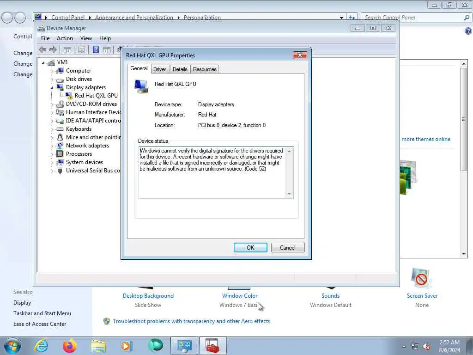473x355 pixels.
Task: Click the Processors category icon
Action: click(60, 154)
